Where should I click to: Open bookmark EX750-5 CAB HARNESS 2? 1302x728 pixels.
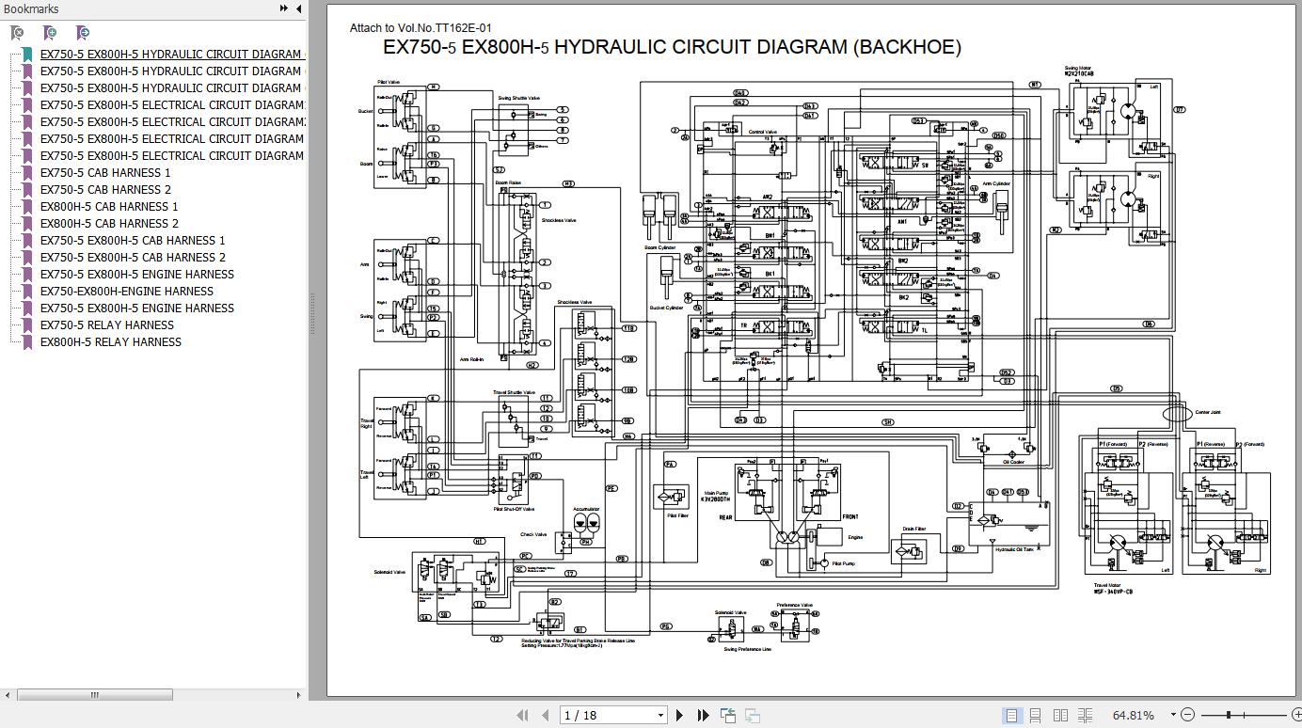(105, 190)
